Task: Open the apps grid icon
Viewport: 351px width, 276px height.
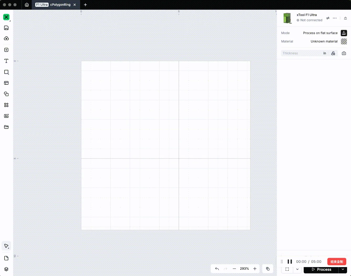Action: click(6, 105)
